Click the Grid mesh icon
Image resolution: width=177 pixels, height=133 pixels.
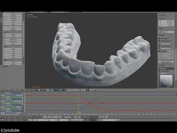[4, 27]
